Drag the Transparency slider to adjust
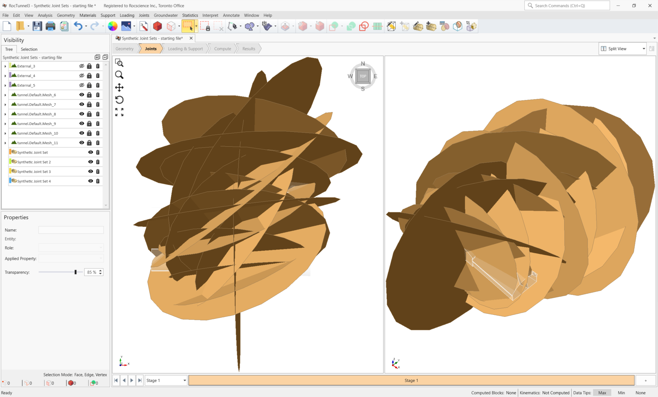The image size is (658, 397). click(75, 272)
